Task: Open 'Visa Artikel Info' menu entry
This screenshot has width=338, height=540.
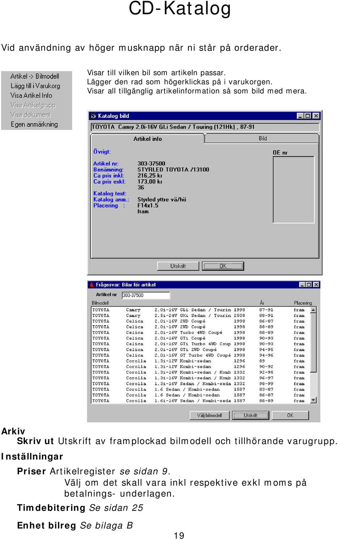Action: point(31,95)
